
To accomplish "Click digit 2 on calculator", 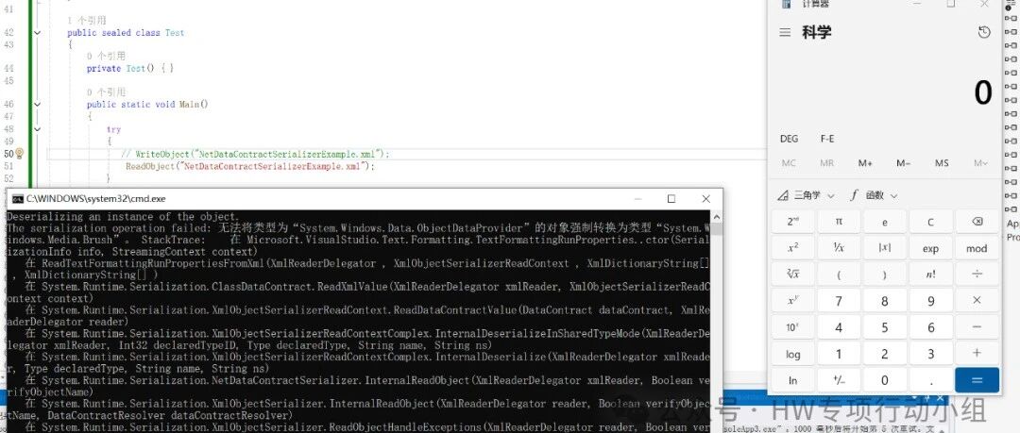I will pos(885,355).
